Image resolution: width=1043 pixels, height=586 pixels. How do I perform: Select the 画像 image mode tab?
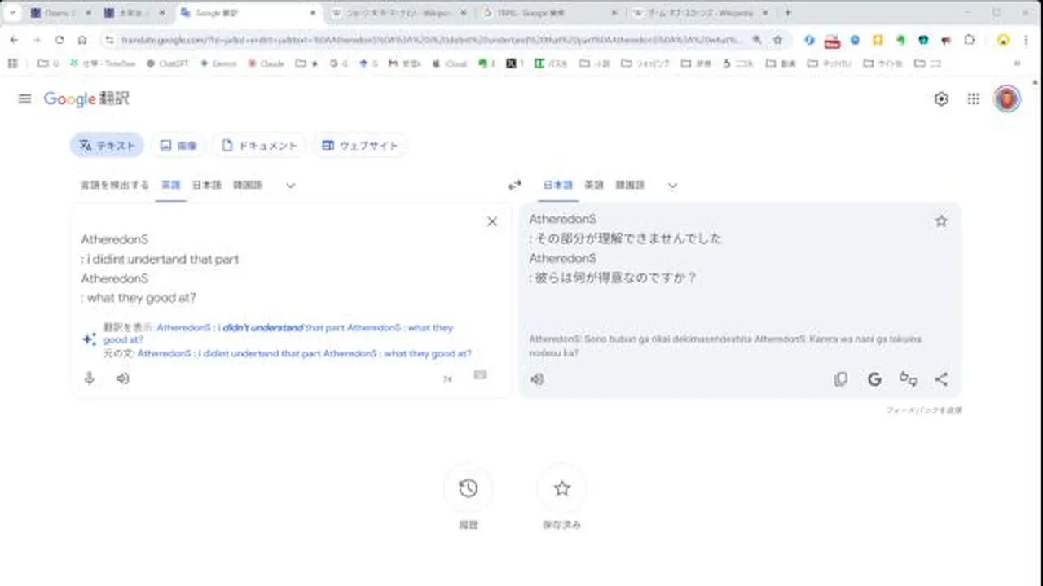pyautogui.click(x=178, y=146)
